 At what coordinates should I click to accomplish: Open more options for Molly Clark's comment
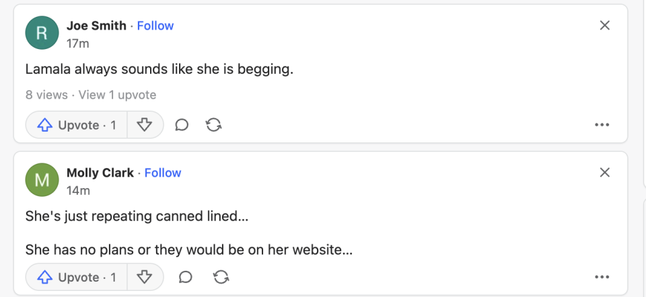pyautogui.click(x=602, y=278)
